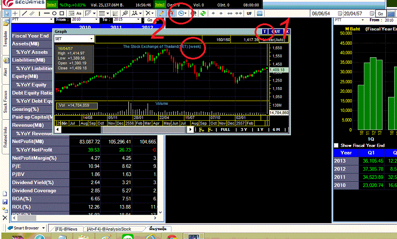Screen dimensions: 397x239
Task: Open the SET symbol dropdown in Graph window
Action: click(x=92, y=39)
